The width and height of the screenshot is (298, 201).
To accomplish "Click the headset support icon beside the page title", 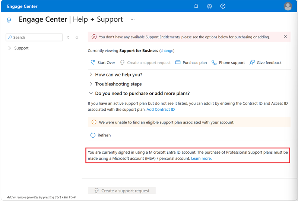I will [x=9, y=20].
